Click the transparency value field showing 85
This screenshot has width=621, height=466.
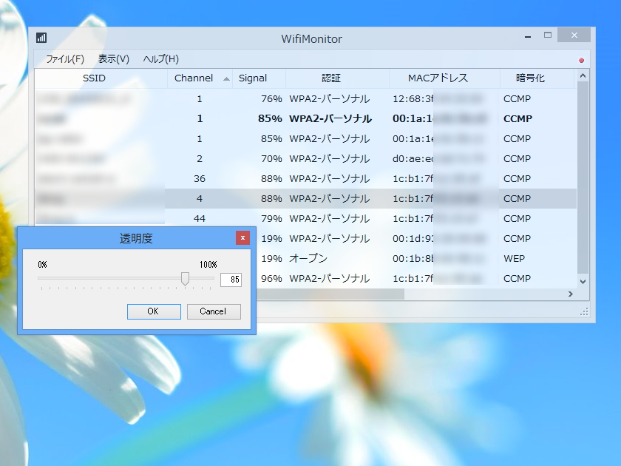coord(231,279)
